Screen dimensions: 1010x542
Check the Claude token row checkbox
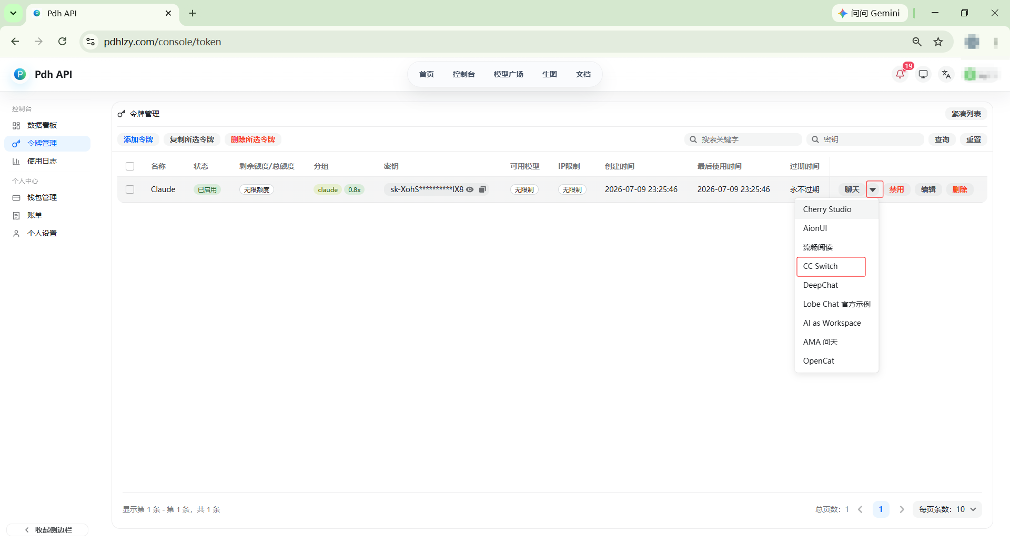[x=130, y=189]
